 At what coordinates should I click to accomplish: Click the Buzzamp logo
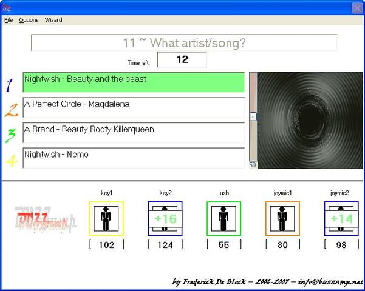[x=46, y=220]
